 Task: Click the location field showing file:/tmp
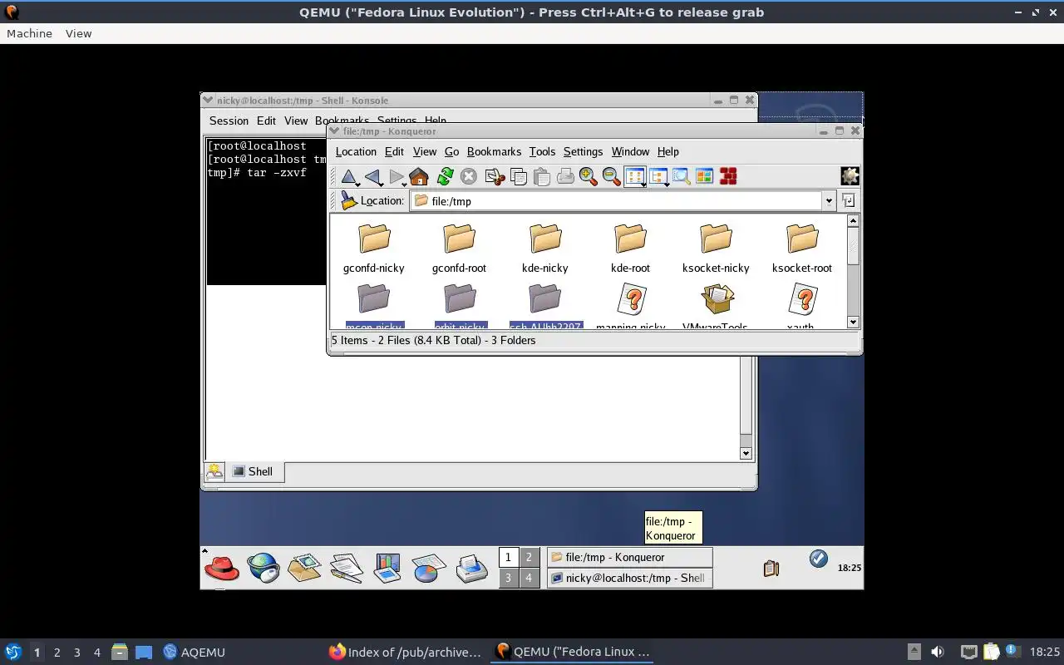[616, 201]
